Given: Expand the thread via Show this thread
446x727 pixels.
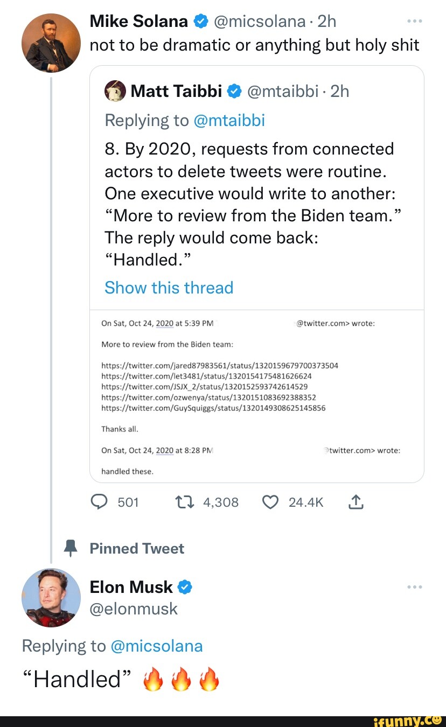Looking at the screenshot, I should point(169,288).
